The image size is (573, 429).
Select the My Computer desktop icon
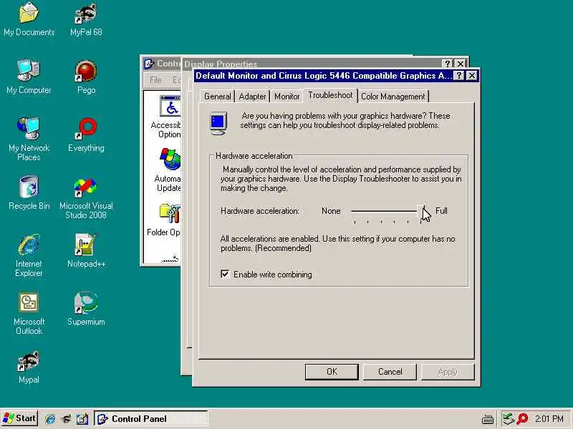point(29,77)
